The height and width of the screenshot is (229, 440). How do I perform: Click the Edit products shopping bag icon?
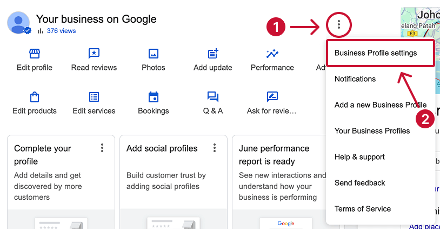[x=35, y=97]
